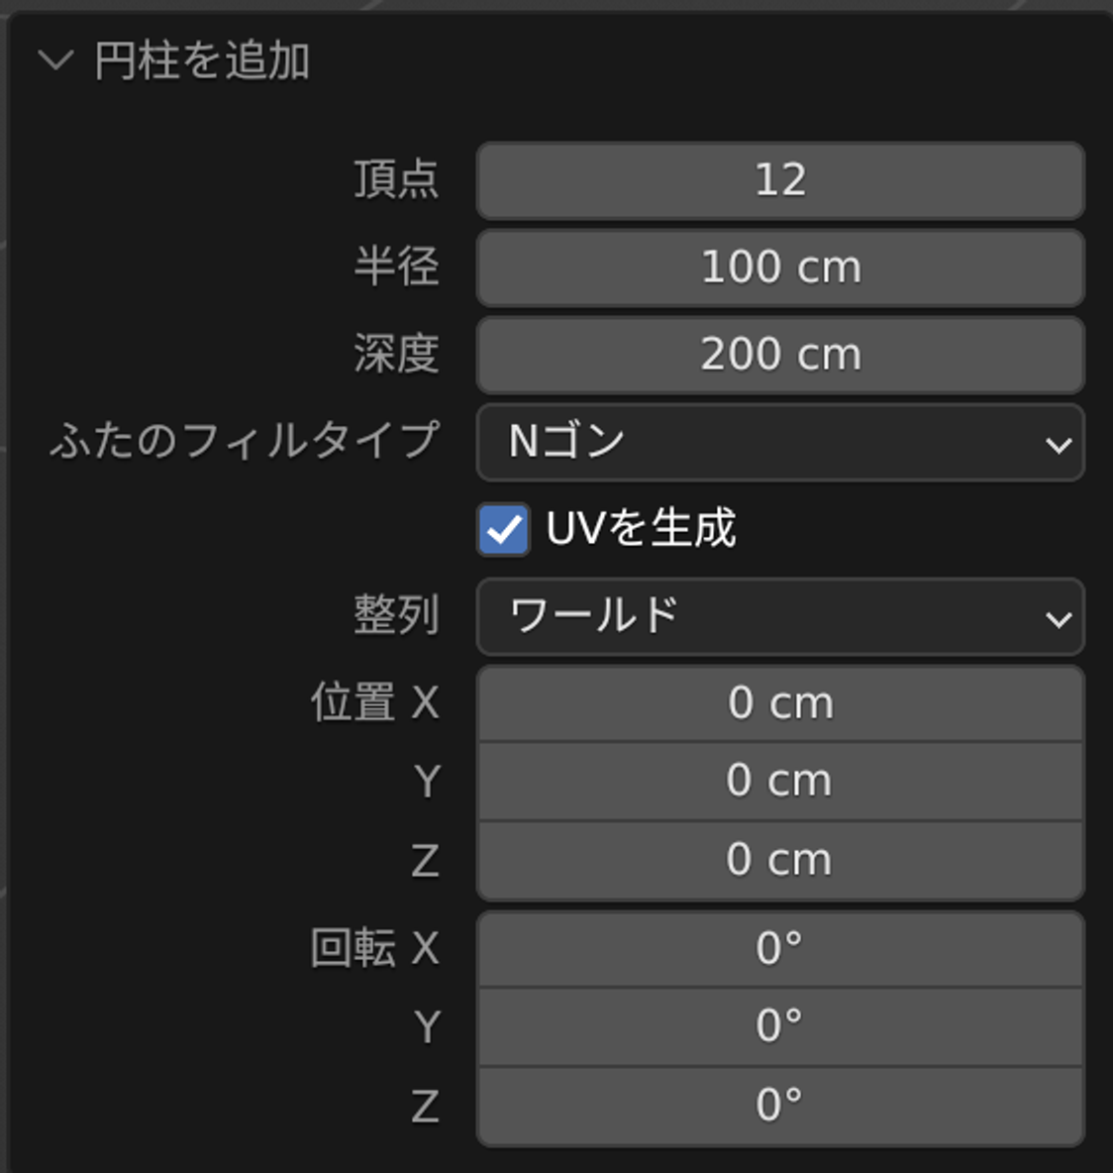
Task: Click the 頂点 field showing 12
Action: point(780,180)
